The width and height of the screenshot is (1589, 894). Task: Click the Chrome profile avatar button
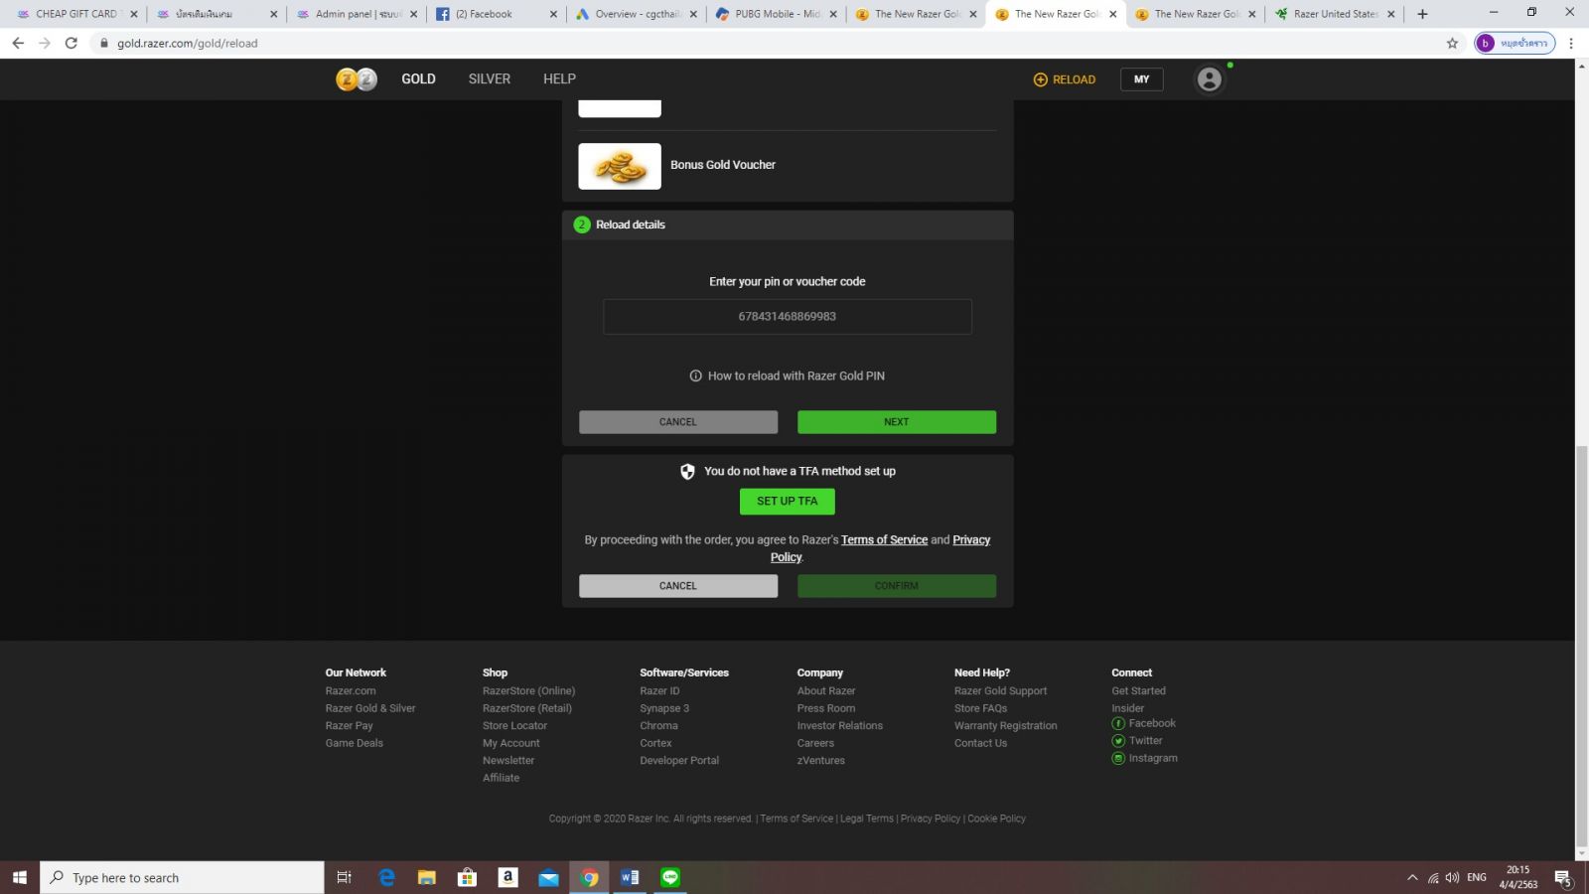1515,43
